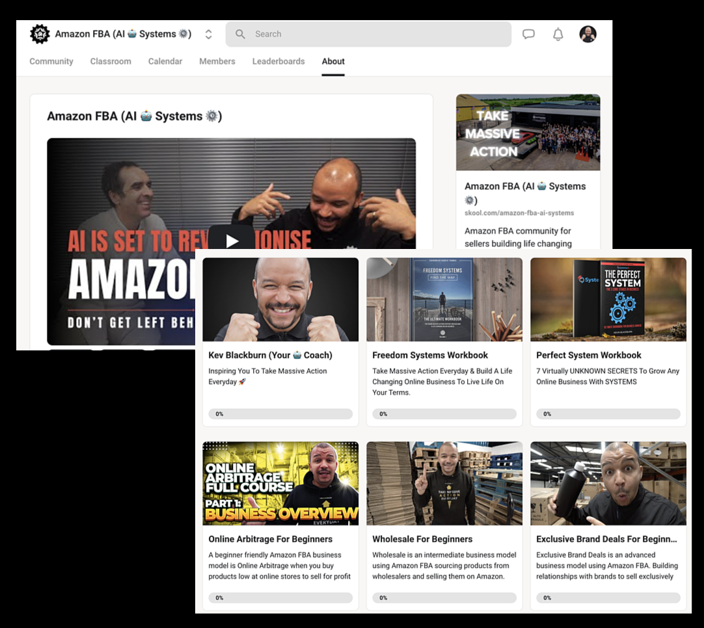Click the Kev Blackburn course progress bar

click(x=280, y=414)
